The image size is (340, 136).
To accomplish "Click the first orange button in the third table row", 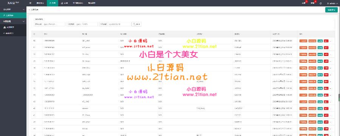I will point(303,54).
